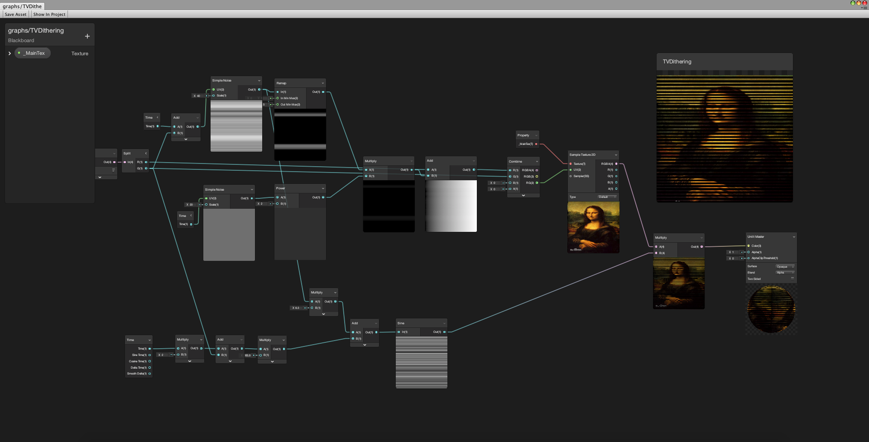This screenshot has height=442, width=869.
Task: Click the Texture(T) input port on Sample Texture 2D
Action: [571, 163]
